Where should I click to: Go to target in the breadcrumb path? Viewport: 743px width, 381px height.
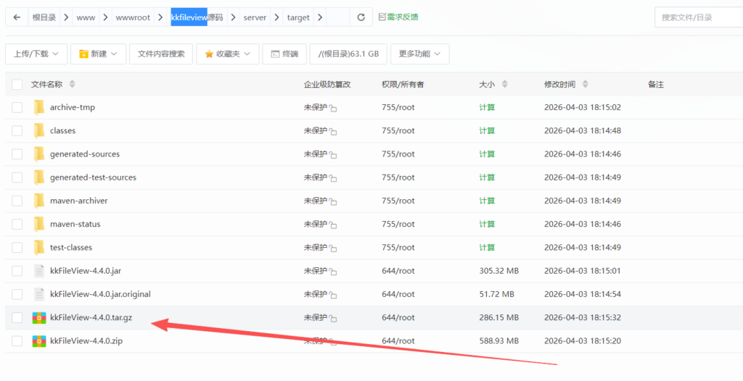298,17
